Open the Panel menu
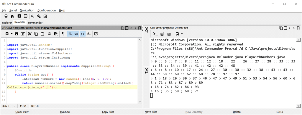This screenshot has width=302, height=115. [x=13, y=10]
